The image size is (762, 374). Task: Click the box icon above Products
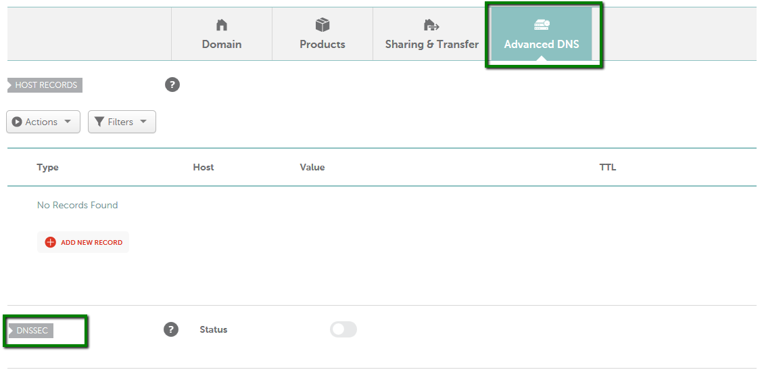pyautogui.click(x=323, y=24)
